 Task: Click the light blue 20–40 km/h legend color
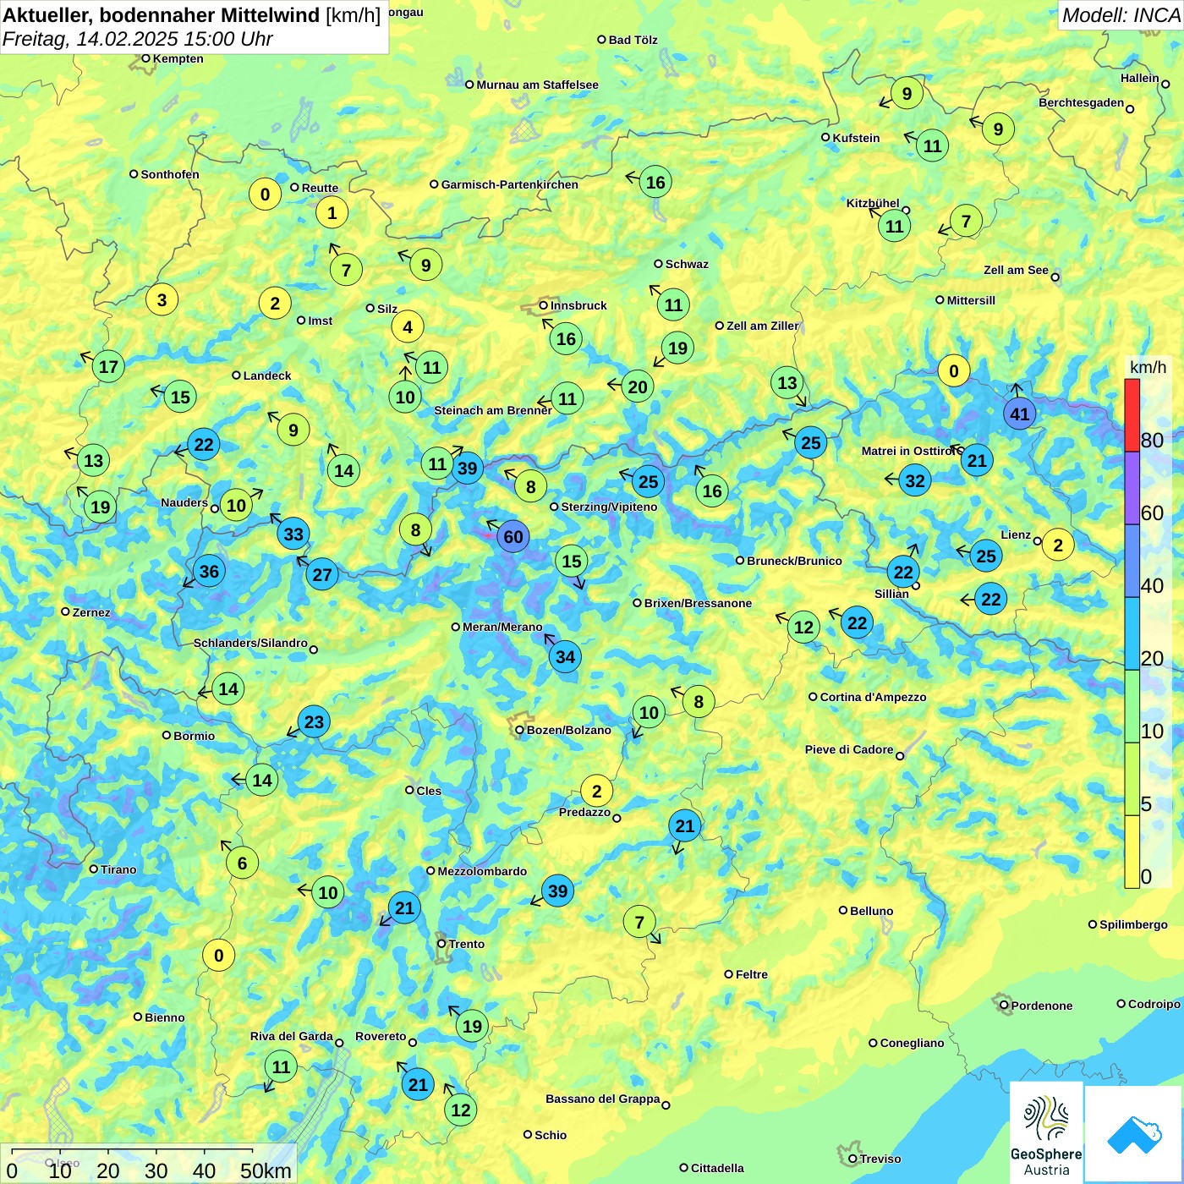1132,633
